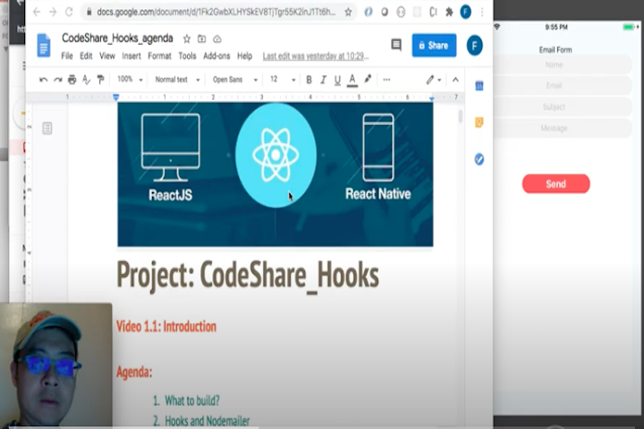Activate the paint format tool

pyautogui.click(x=100, y=80)
